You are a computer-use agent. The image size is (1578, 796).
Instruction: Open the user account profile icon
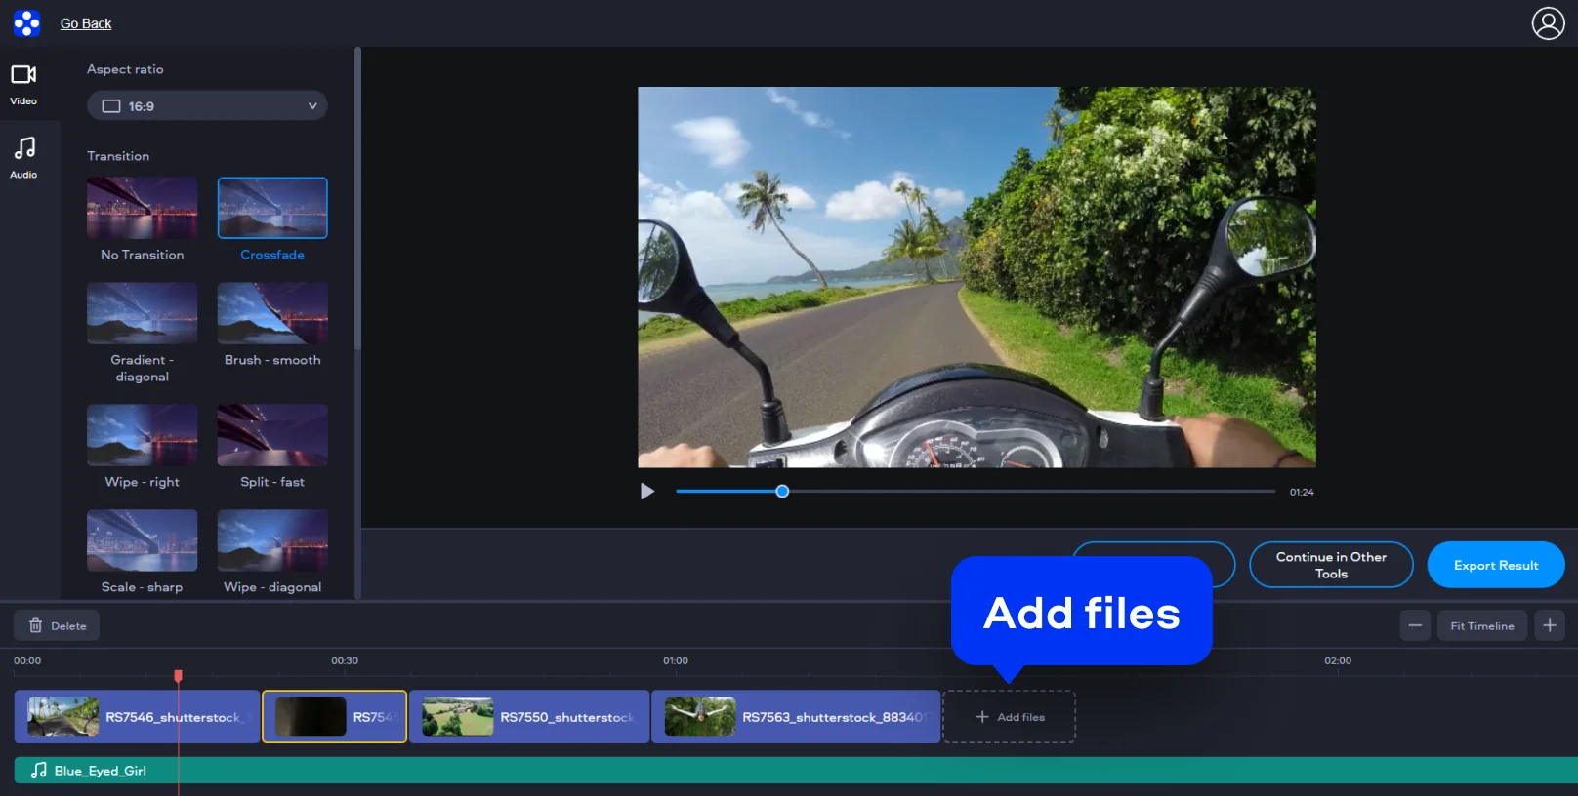click(x=1548, y=22)
